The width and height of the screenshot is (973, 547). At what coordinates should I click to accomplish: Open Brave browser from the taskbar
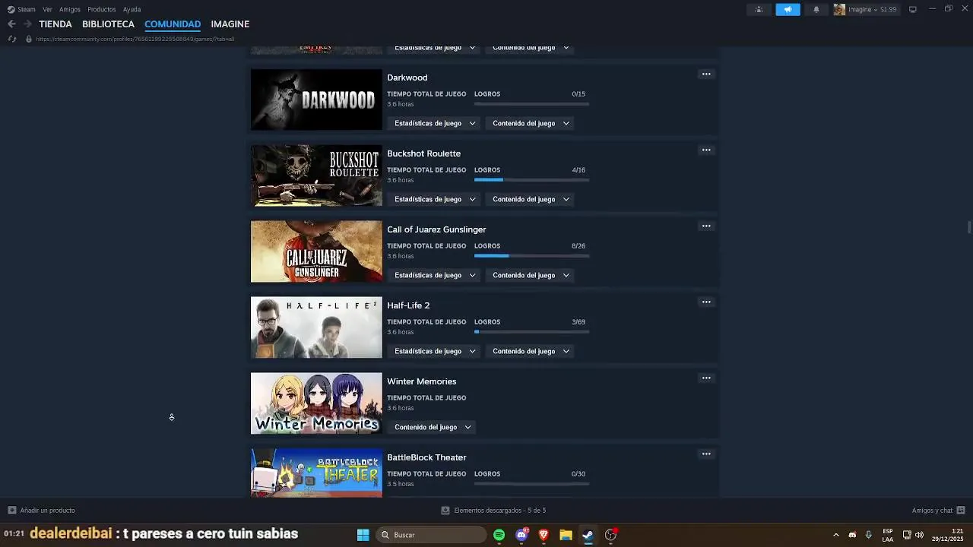tap(544, 535)
